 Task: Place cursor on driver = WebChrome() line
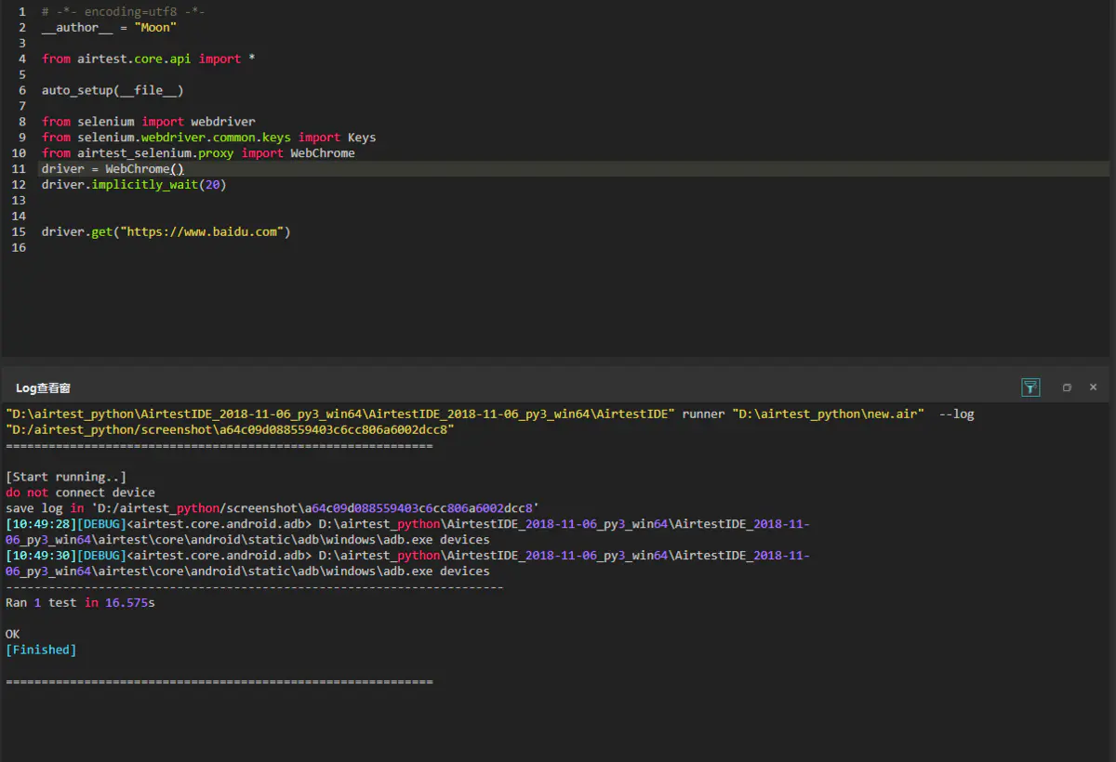(113, 169)
